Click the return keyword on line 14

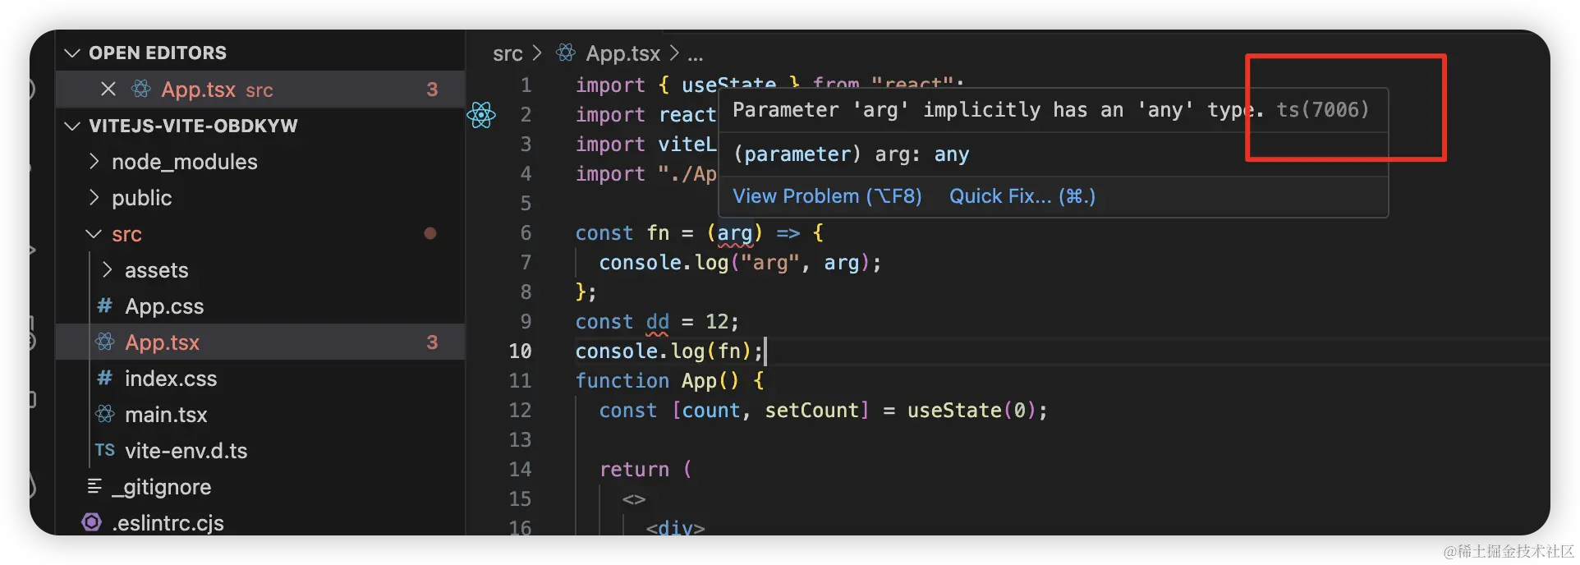634,470
